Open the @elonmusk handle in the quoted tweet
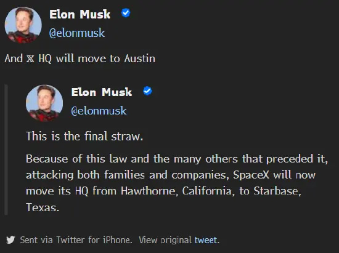The width and height of the screenshot is (339, 253). 99,111
